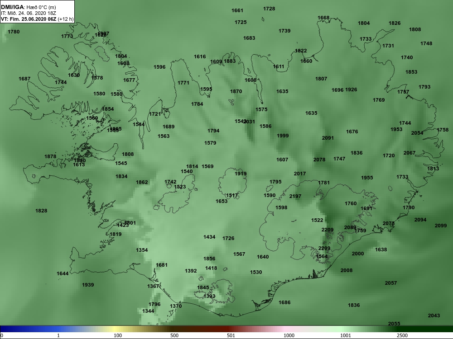Click the 1919 value inside the glacier outline
This screenshot has width=453, height=339.
point(241,174)
